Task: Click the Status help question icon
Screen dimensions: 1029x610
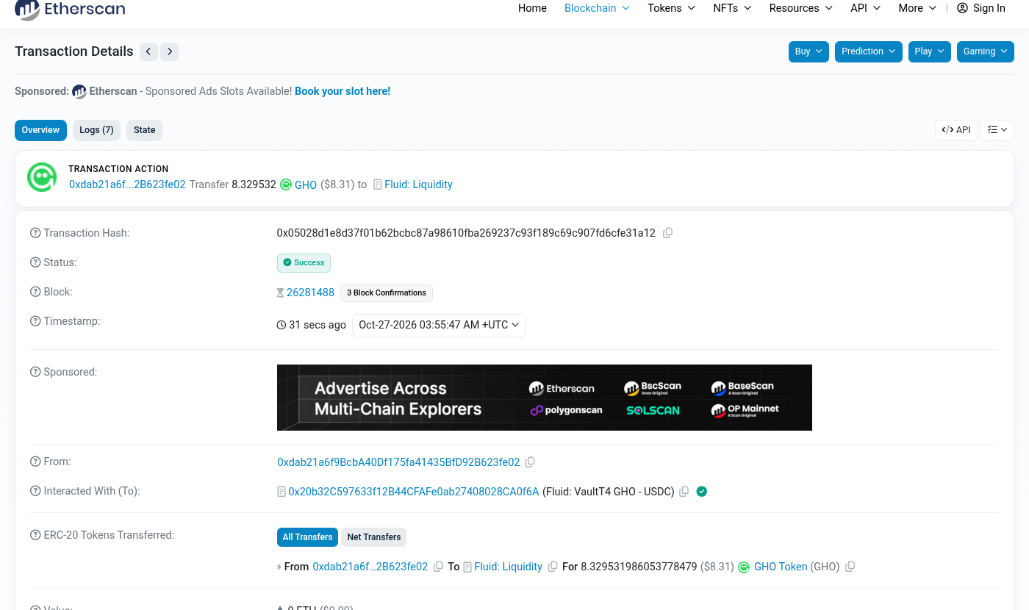Action: point(35,262)
